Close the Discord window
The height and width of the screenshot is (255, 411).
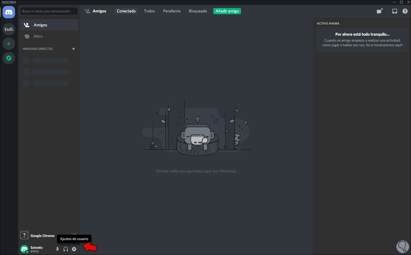tap(408, 2)
